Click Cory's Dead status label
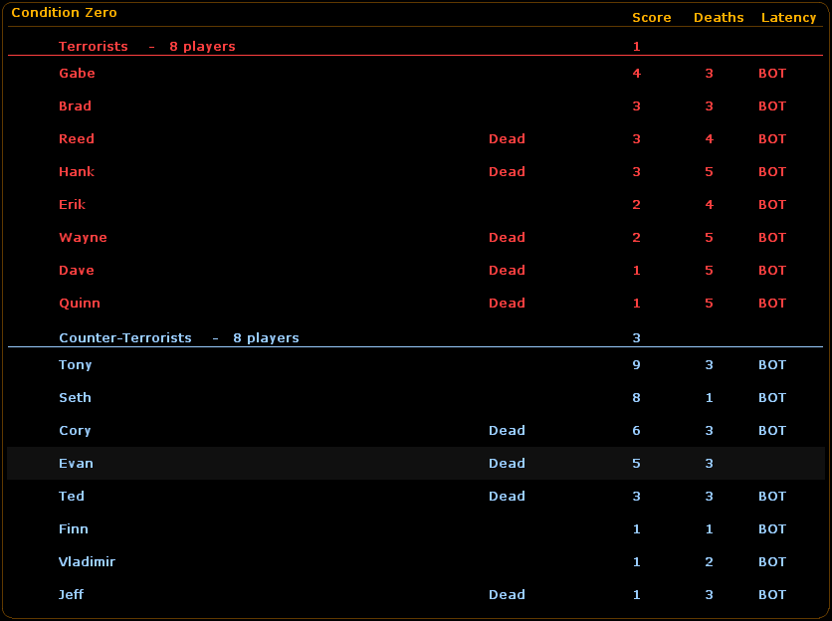The image size is (832, 621). [x=507, y=430]
